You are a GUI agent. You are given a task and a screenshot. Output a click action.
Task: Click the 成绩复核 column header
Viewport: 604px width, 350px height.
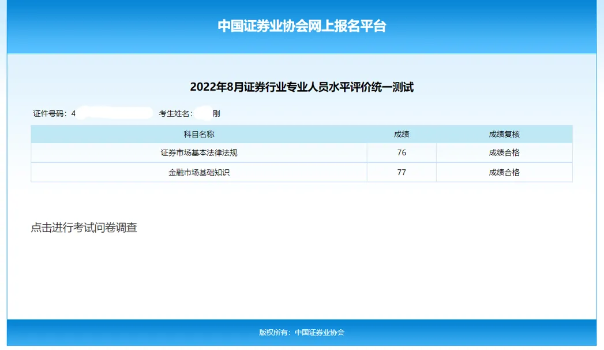(x=504, y=134)
